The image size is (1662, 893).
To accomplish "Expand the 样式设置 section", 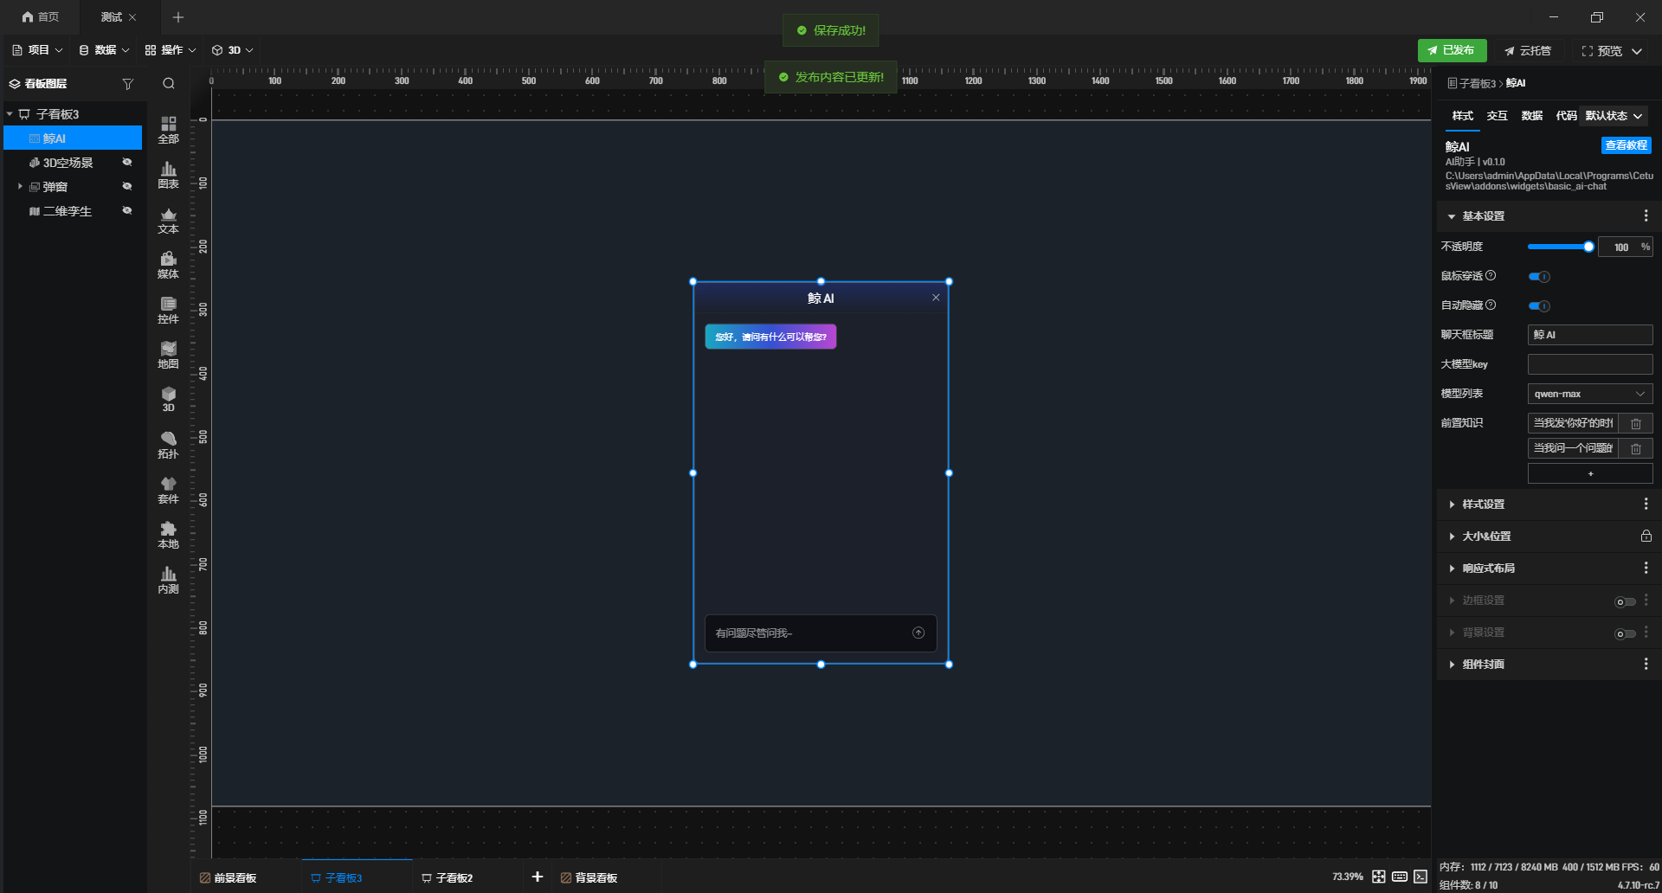I will [x=1483, y=504].
